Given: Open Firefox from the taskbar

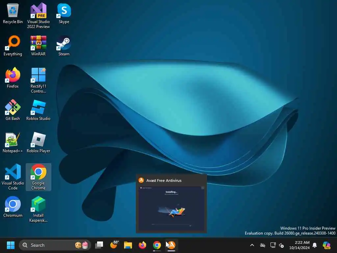Looking at the screenshot, I should 142,245.
